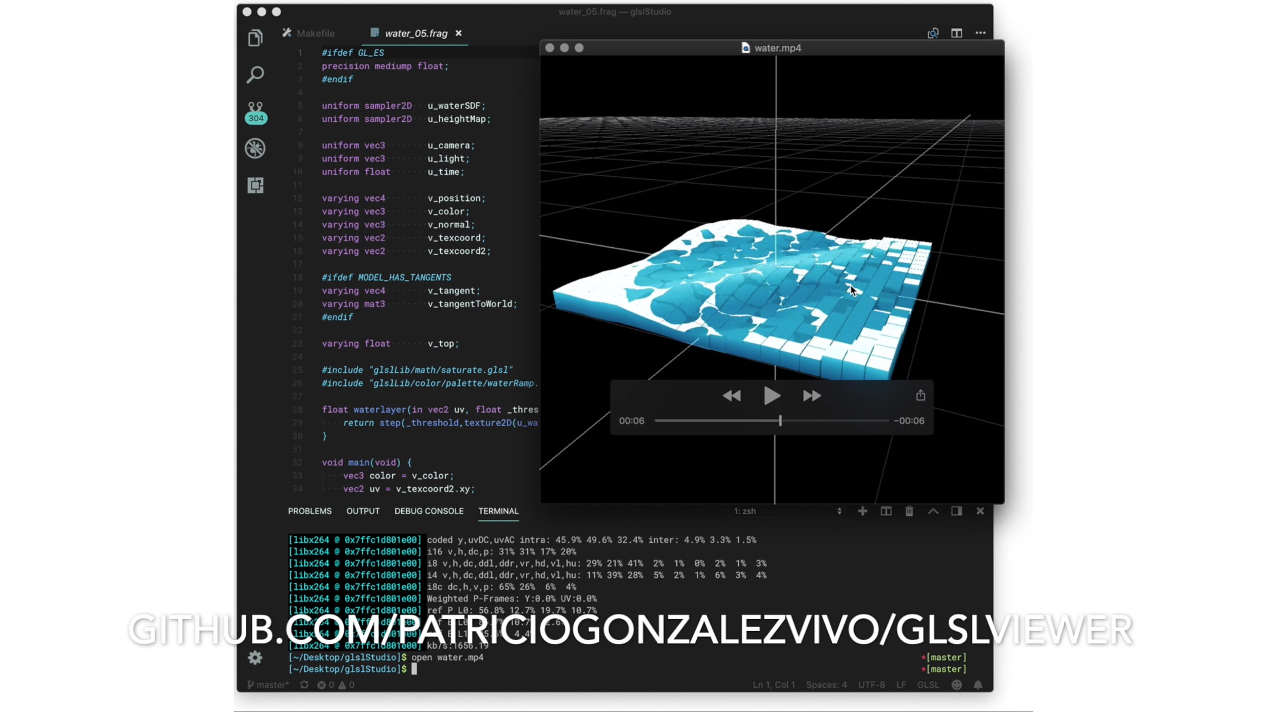Click the video scrubber playhead at 00:06
Image resolution: width=1267 pixels, height=712 pixels.
tap(780, 420)
